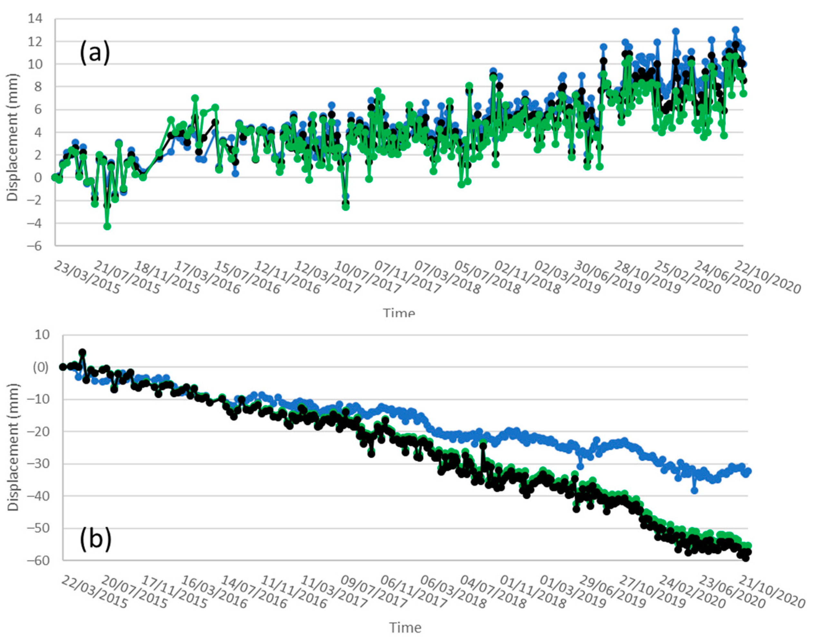Select the 17/03/2016 axis date
The image size is (814, 640).
coord(208,278)
